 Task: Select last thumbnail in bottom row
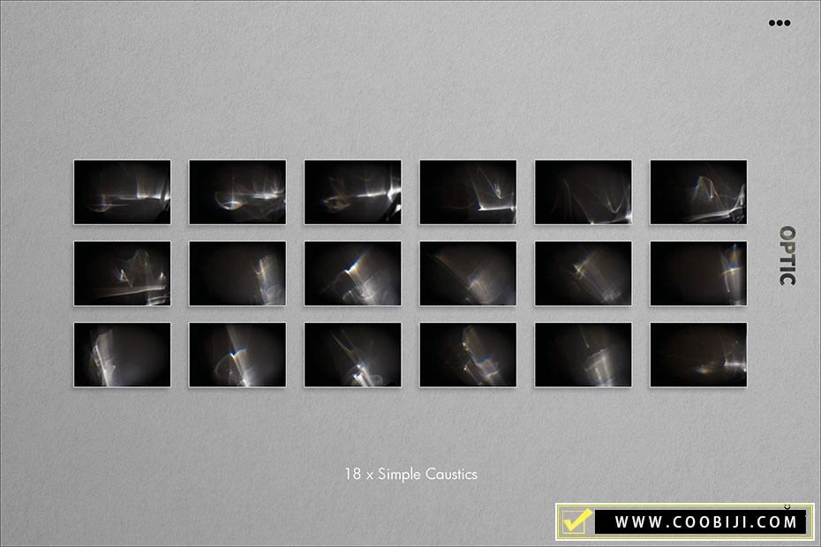[x=698, y=355]
